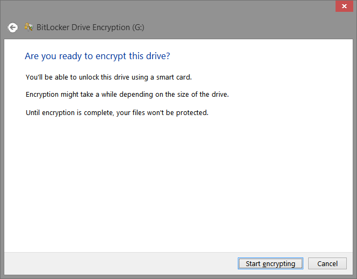
Task: Click the words "smart card" in the text
Action: tap(173, 77)
